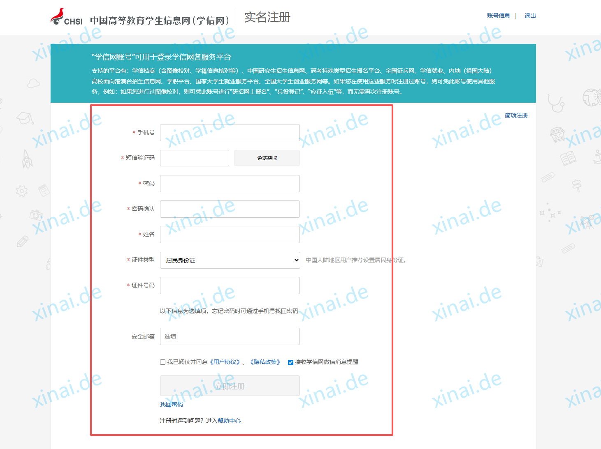Click the 密码 password field
Viewport: 601px width, 449px height.
[x=230, y=184]
